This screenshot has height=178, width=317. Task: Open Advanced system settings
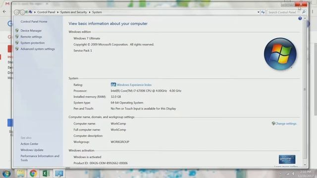click(x=38, y=49)
